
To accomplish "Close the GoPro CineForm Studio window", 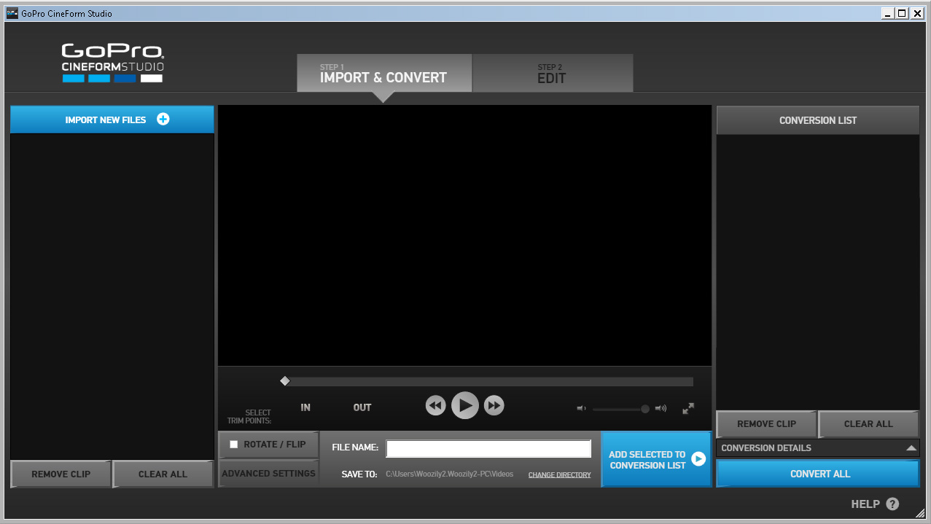I will click(x=917, y=13).
